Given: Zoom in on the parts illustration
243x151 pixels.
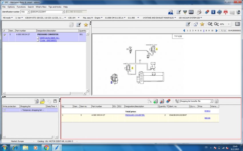Looking at the screenshot, I should (210, 24).
